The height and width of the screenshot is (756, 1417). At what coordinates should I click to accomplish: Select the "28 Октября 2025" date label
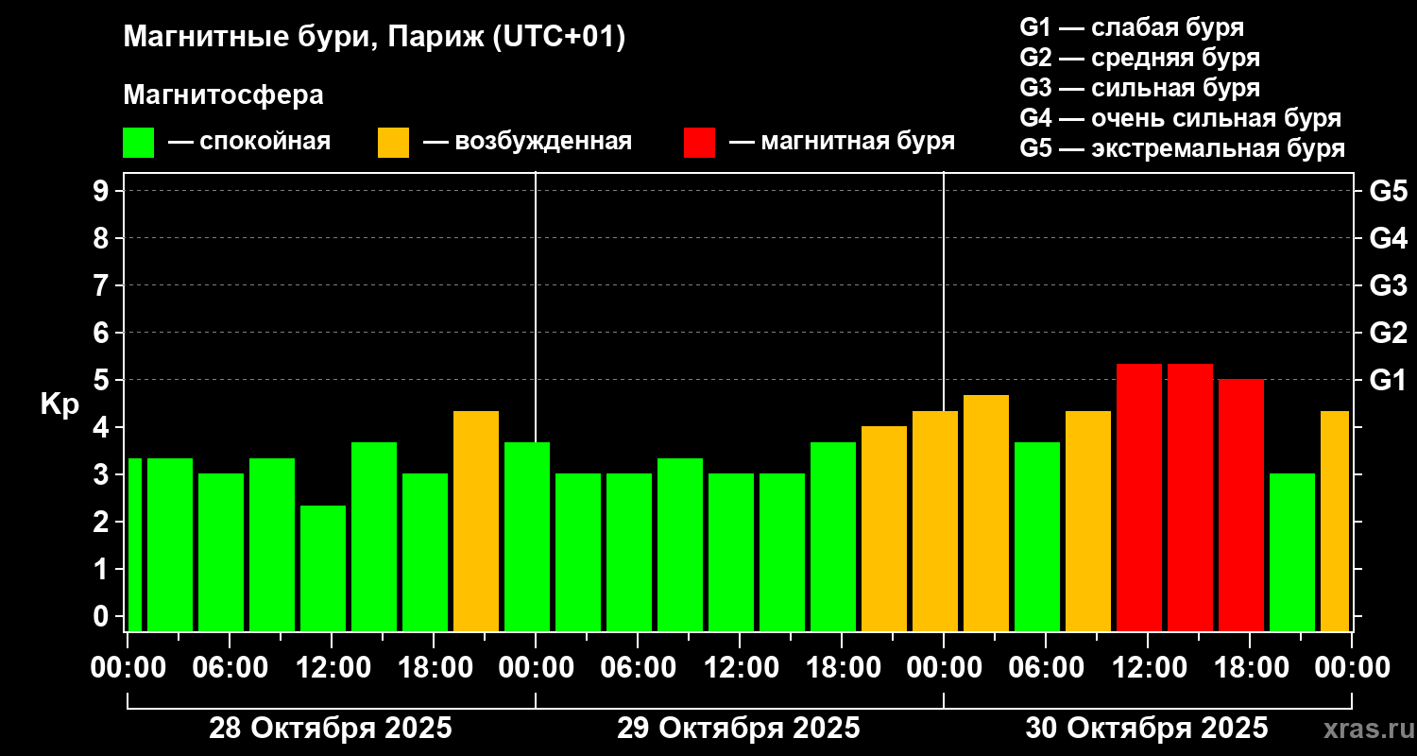coord(331,729)
